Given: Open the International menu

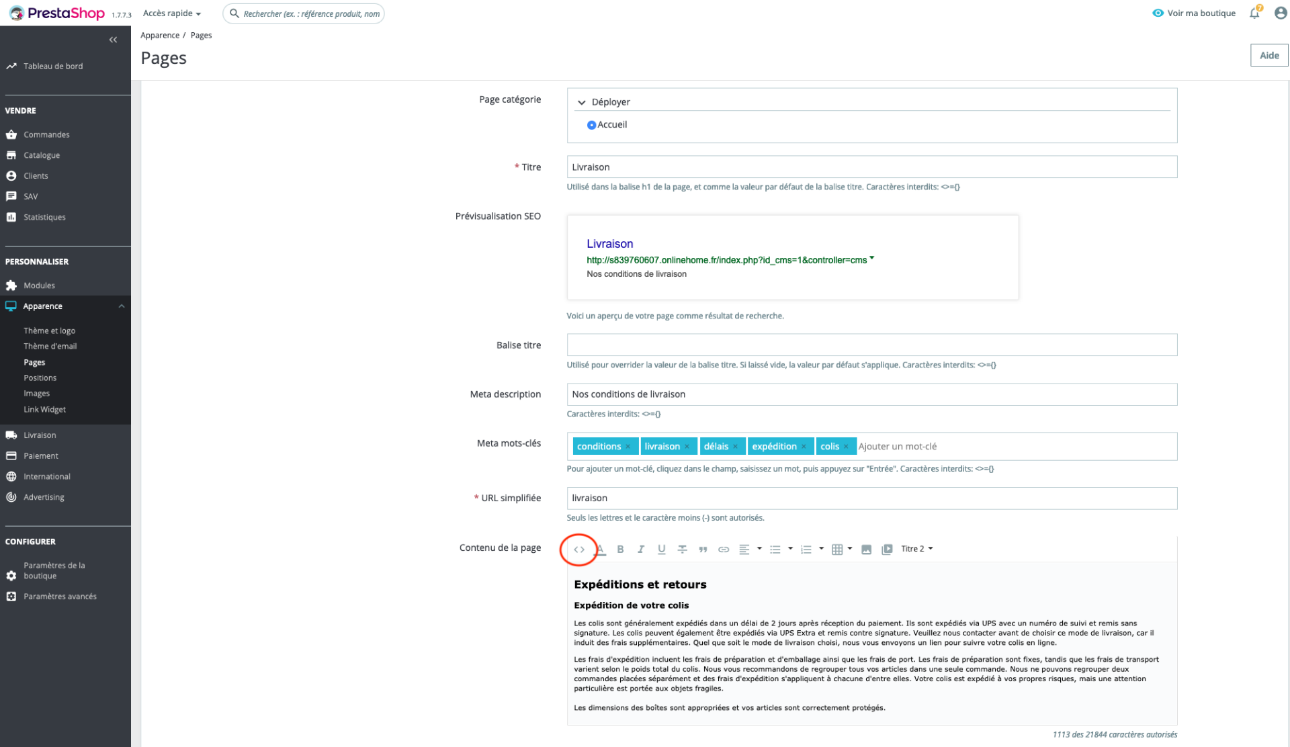Looking at the screenshot, I should pyautogui.click(x=47, y=477).
